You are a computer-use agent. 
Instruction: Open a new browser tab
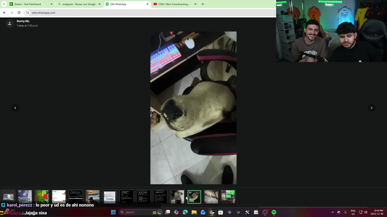point(203,4)
